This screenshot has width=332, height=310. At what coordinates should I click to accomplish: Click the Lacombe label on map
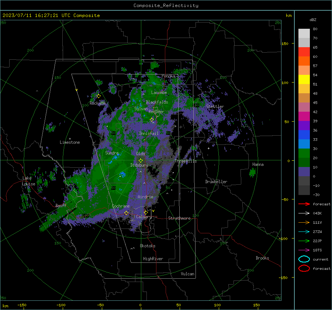click(159, 93)
